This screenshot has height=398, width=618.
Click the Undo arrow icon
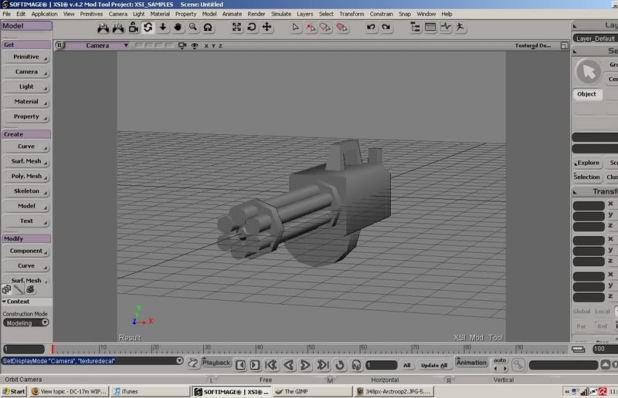(371, 27)
